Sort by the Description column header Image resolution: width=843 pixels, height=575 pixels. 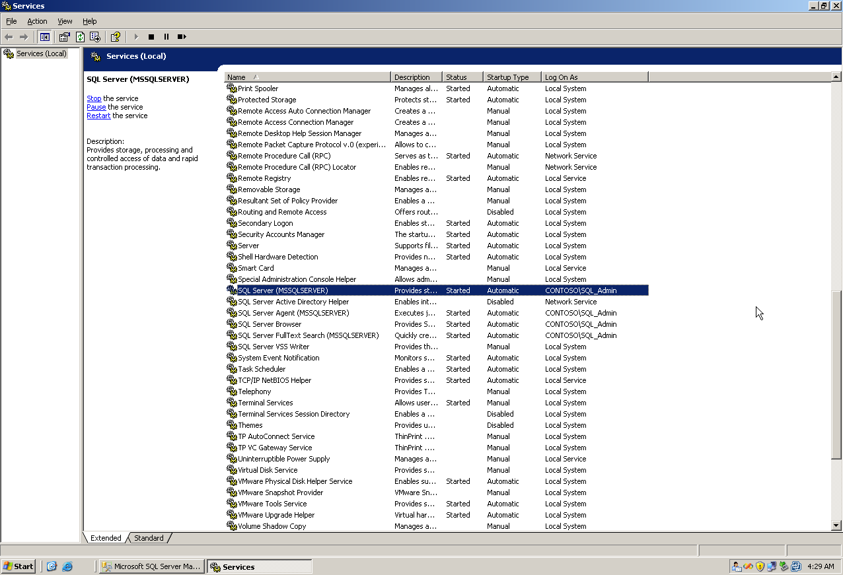coord(417,77)
